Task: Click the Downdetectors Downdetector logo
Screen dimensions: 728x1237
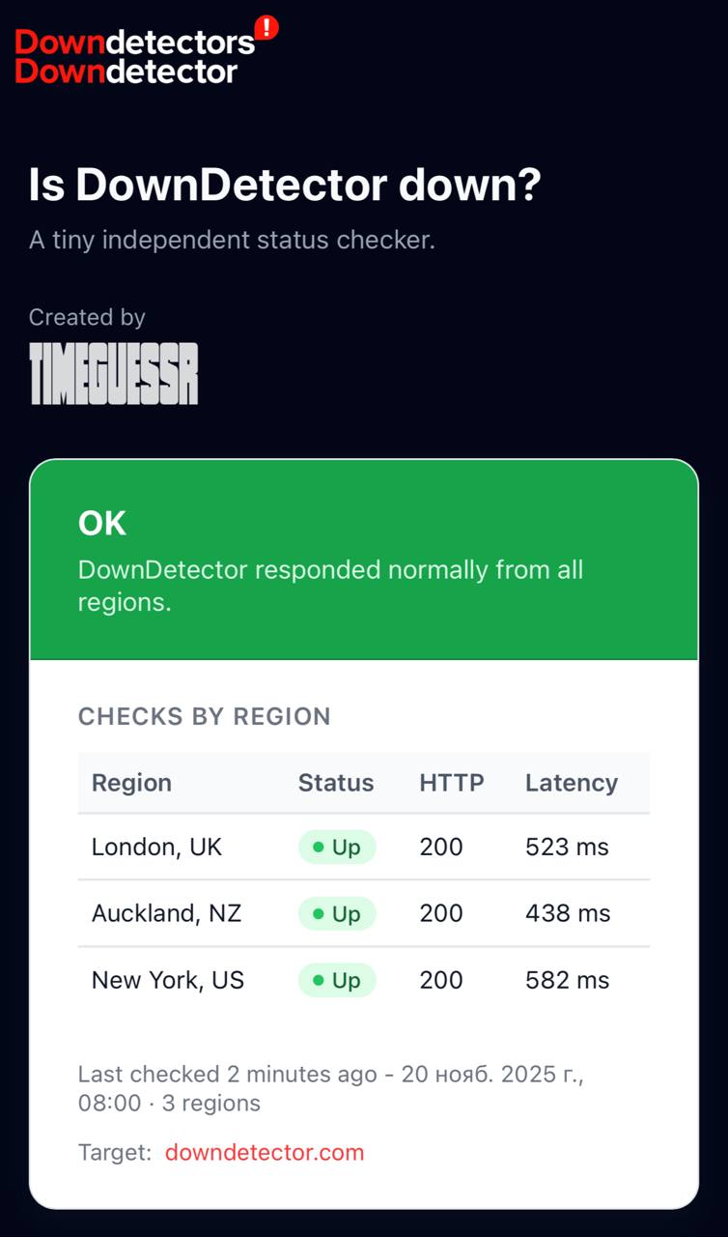Action: 135,57
